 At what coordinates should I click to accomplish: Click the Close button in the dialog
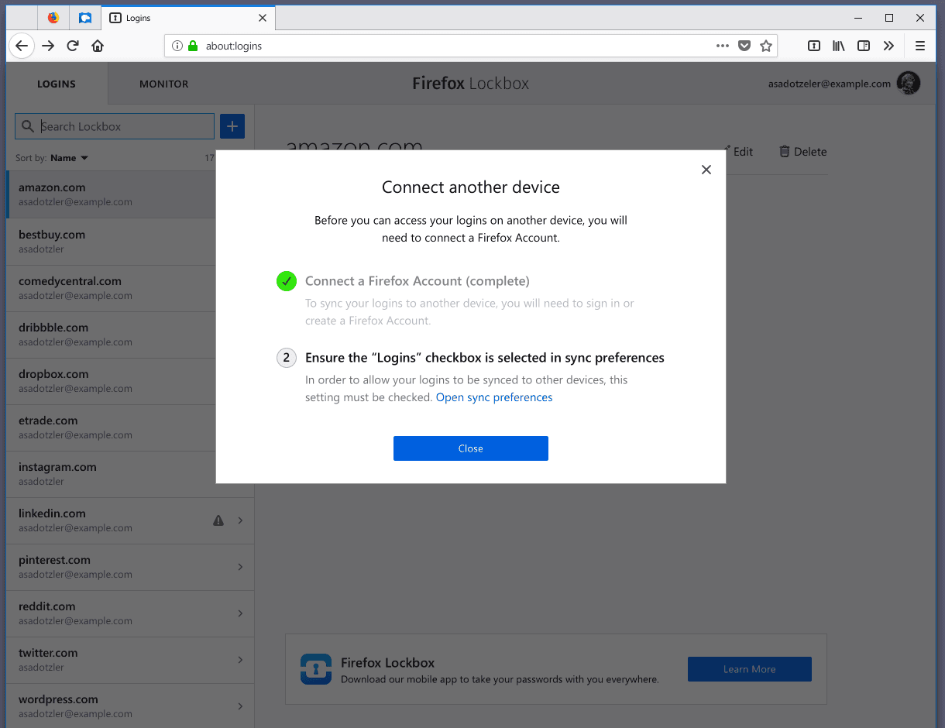click(470, 448)
